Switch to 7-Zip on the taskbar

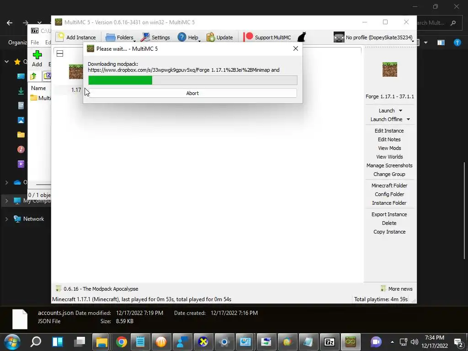coord(330,342)
